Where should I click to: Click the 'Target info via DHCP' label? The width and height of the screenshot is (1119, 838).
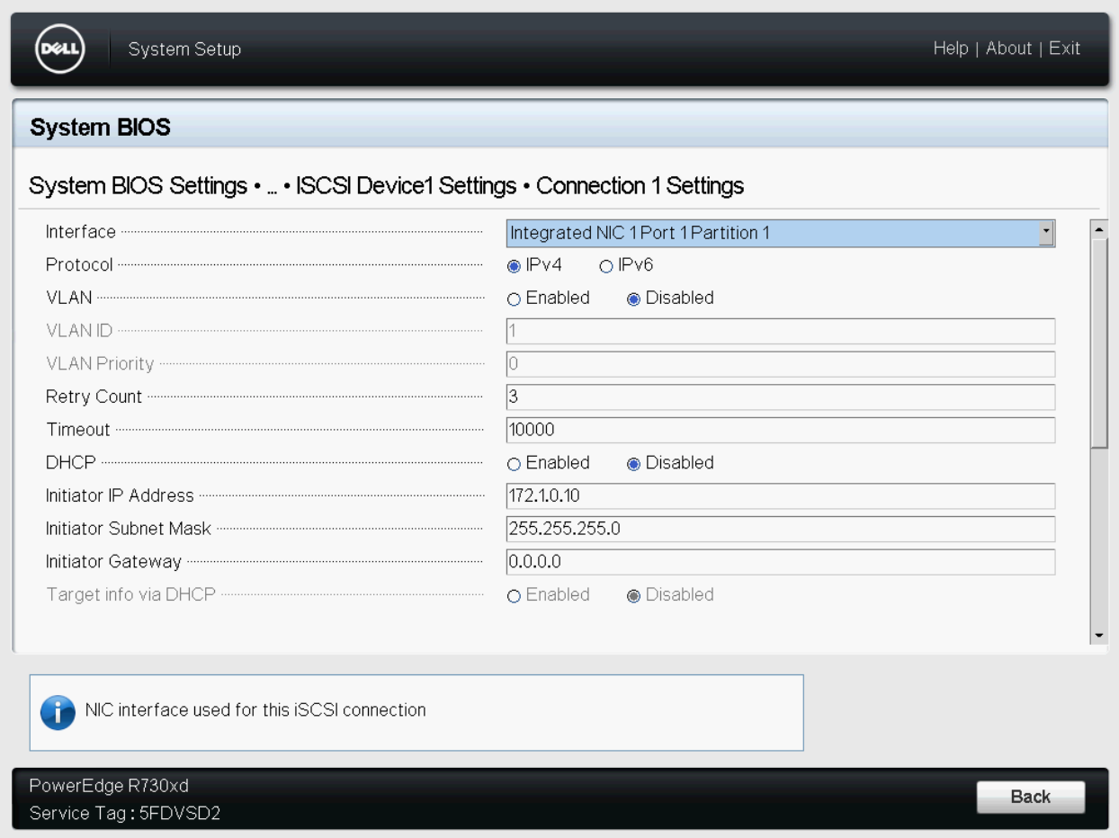pyautogui.click(x=130, y=595)
